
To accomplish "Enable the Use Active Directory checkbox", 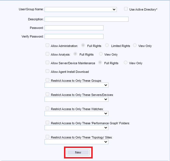I will pos(126,9).
